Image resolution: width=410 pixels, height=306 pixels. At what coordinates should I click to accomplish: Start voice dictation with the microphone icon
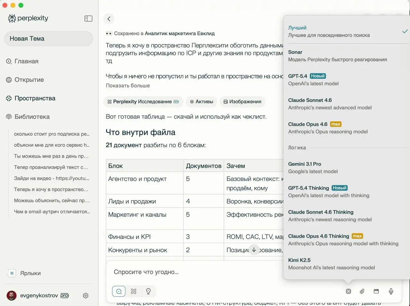tap(391, 291)
